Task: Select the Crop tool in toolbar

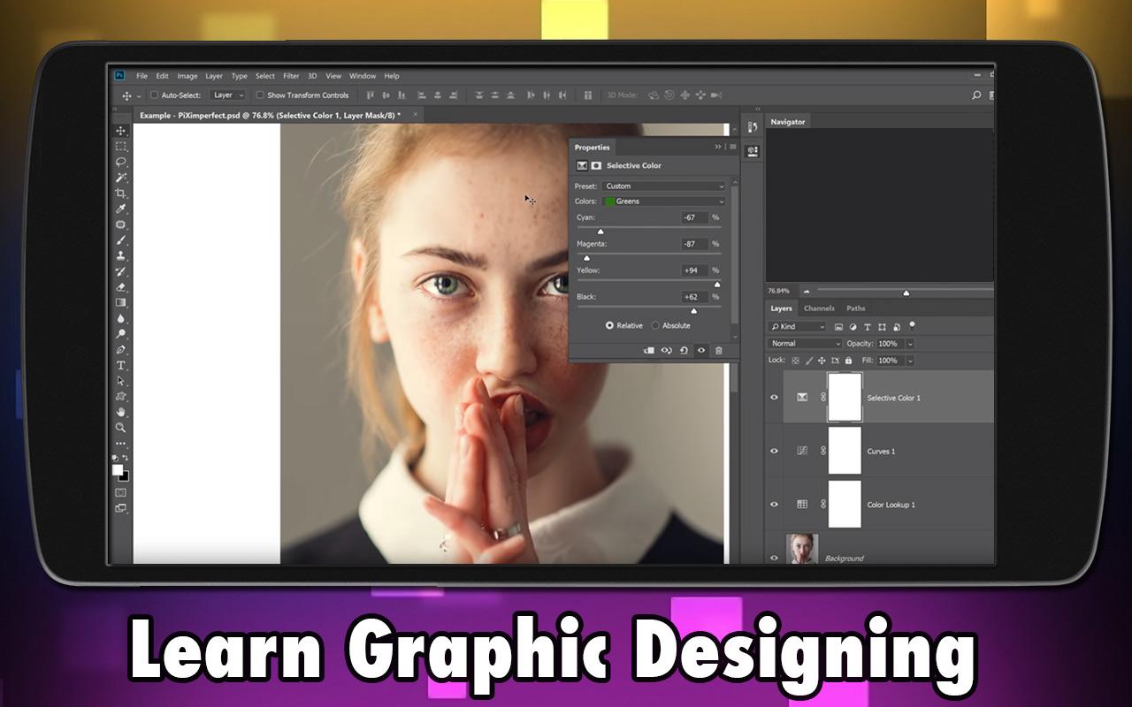Action: pos(121,194)
